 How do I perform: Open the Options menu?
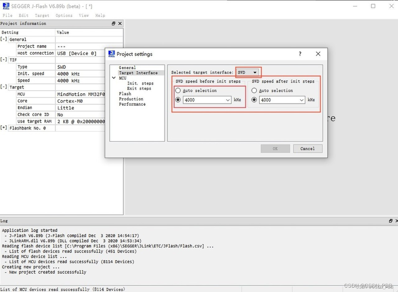click(64, 15)
